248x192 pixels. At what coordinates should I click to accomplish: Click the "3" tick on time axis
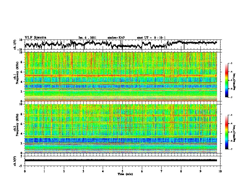click(83, 171)
